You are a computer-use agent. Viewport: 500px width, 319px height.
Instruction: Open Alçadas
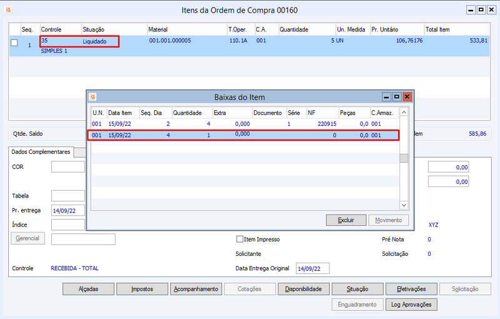click(88, 289)
